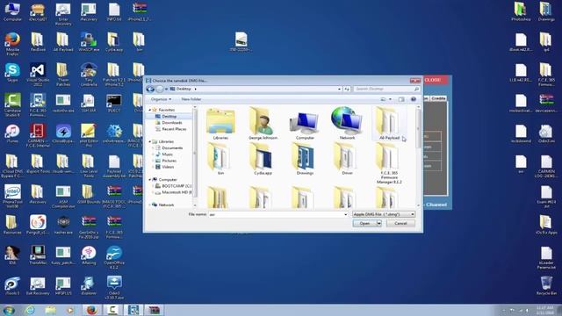Open the Open button split arrow
The width and height of the screenshot is (562, 316).
tap(378, 223)
